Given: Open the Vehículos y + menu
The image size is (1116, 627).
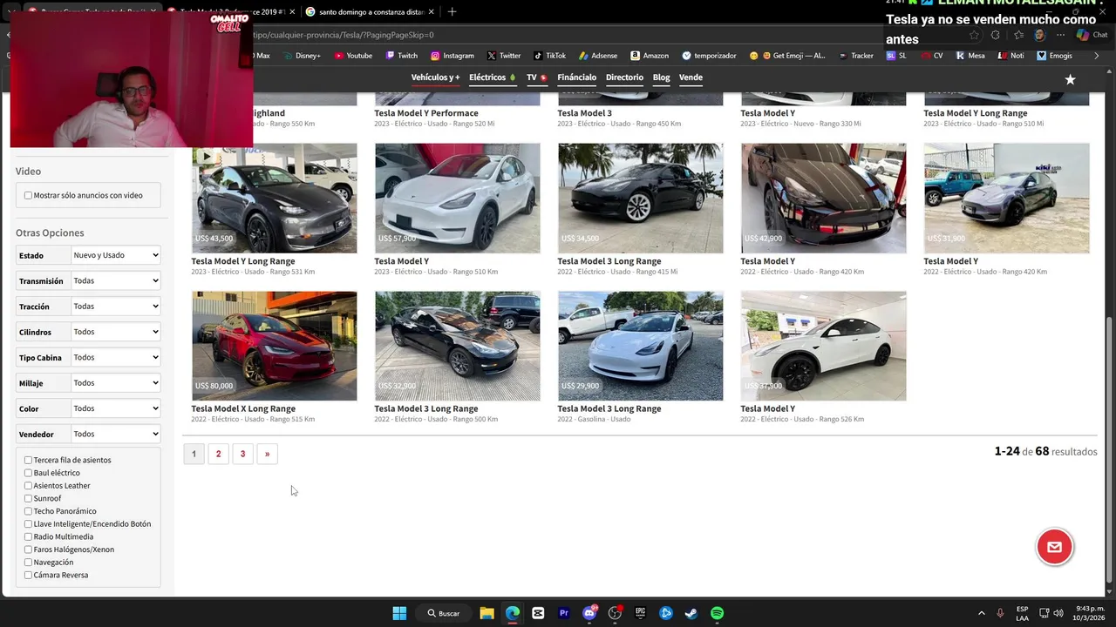Looking at the screenshot, I should [435, 78].
